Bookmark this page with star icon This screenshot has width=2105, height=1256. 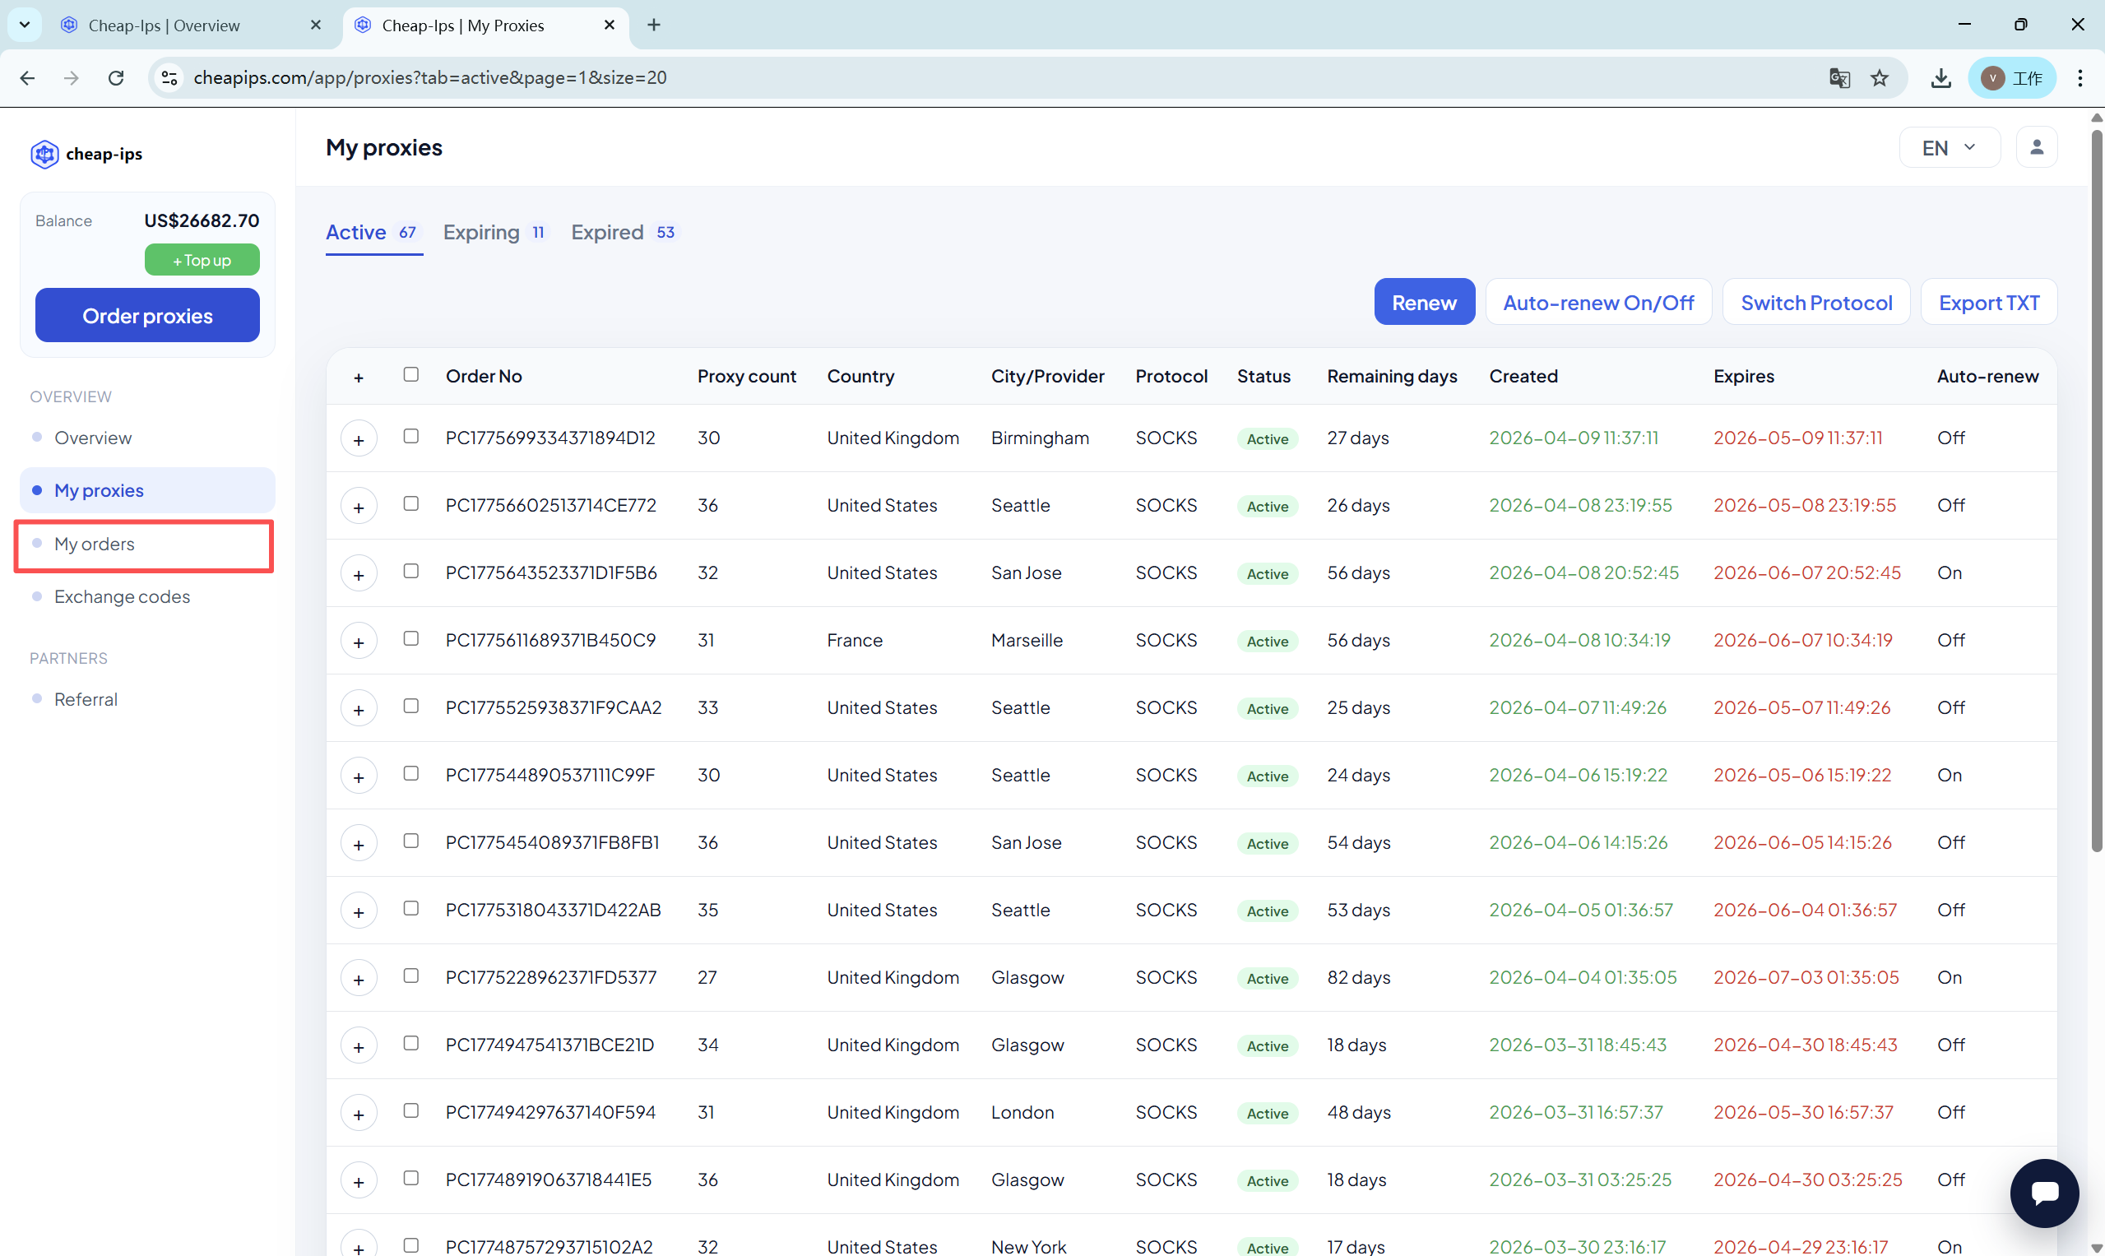tap(1879, 78)
